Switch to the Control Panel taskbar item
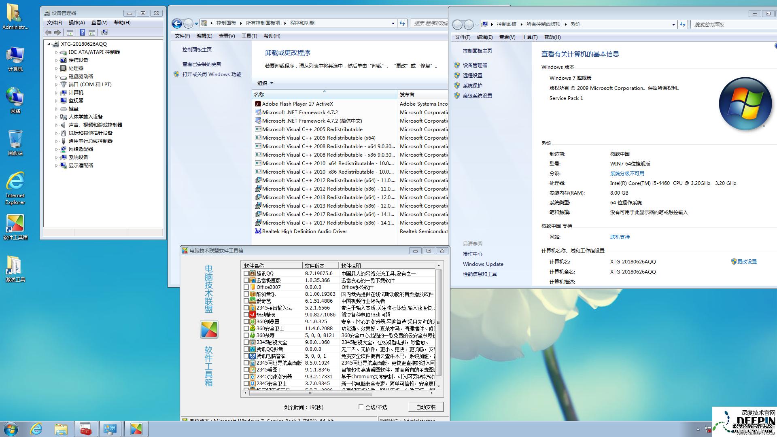777x437 pixels. [110, 429]
